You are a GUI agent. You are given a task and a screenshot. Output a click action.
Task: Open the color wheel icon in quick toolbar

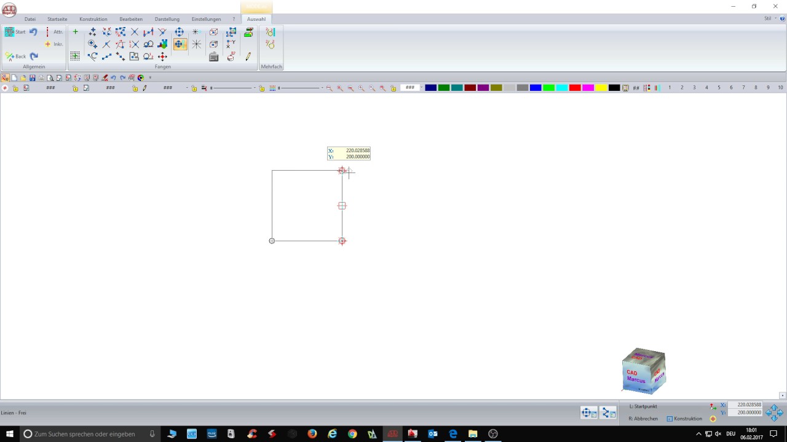click(x=141, y=78)
